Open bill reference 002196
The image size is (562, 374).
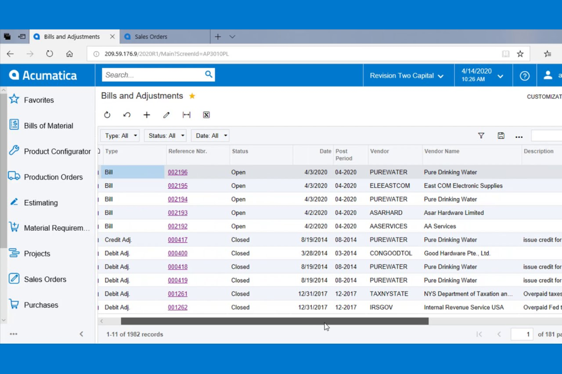178,172
